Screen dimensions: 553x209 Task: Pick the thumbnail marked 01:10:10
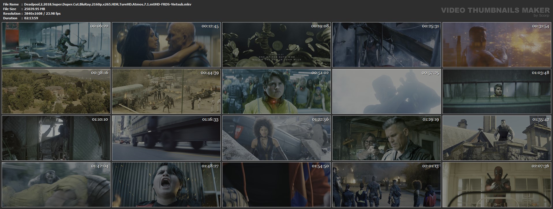pos(56,138)
